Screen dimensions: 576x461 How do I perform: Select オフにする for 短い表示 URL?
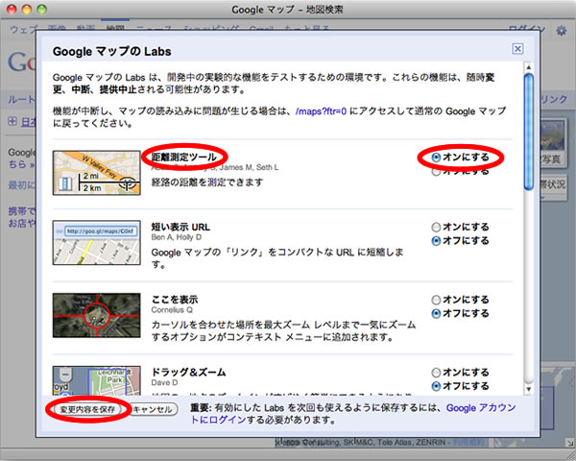click(x=436, y=241)
